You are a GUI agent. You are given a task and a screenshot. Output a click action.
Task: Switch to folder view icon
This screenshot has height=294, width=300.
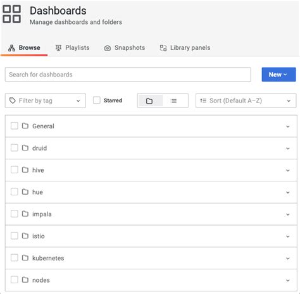tap(149, 101)
